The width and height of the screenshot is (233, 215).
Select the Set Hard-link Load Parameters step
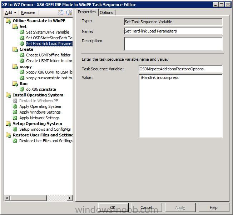tap(49, 44)
